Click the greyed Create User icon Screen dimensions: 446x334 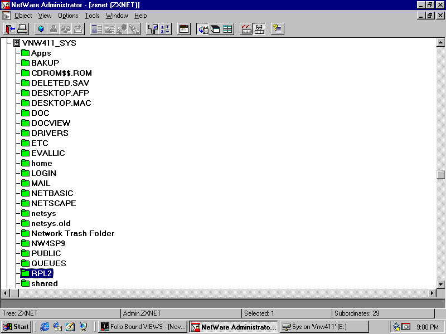click(54, 29)
